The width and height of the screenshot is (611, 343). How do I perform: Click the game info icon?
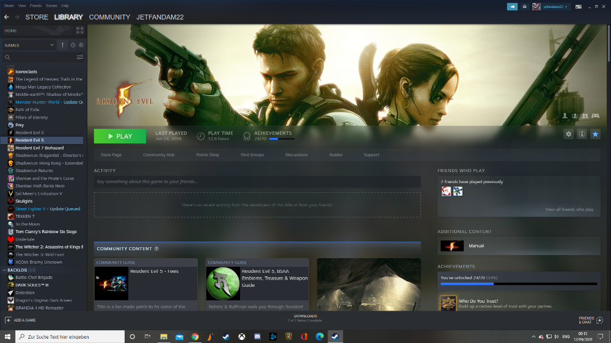click(582, 134)
